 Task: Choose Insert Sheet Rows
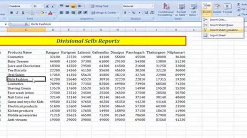click(223, 25)
